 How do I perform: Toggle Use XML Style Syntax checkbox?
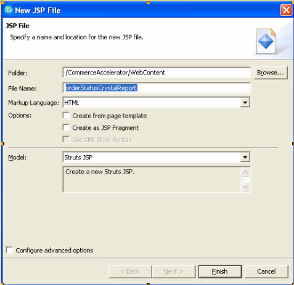pyautogui.click(x=66, y=139)
